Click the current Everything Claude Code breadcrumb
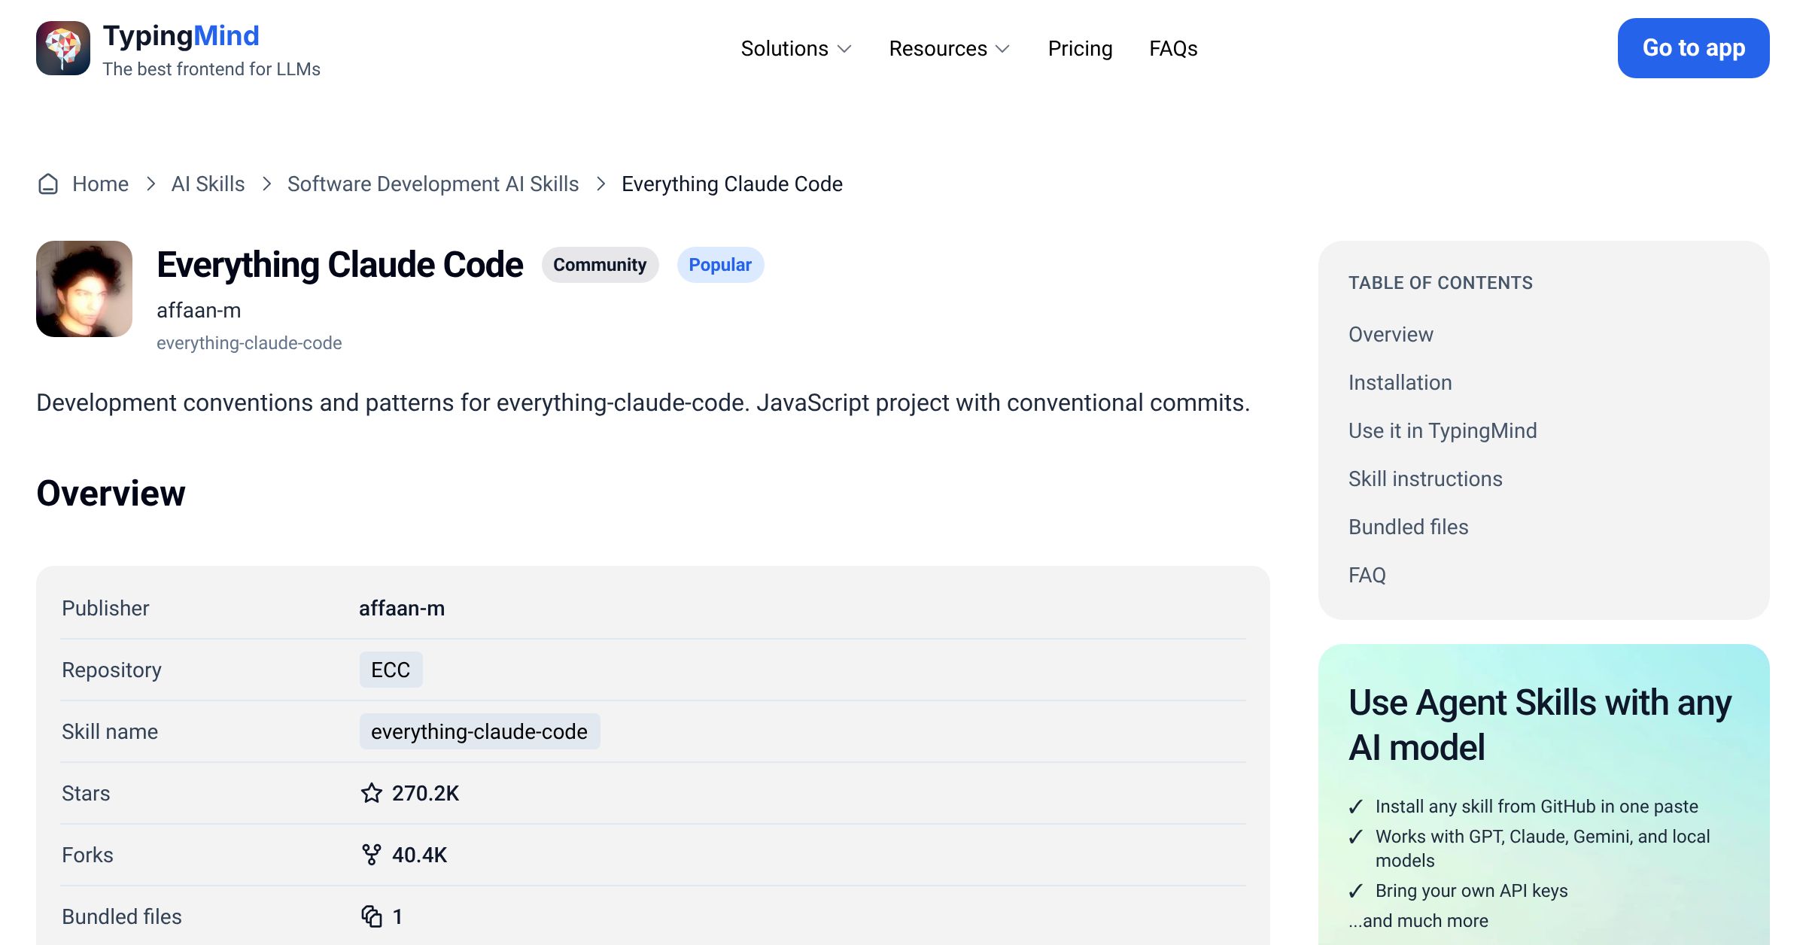The width and height of the screenshot is (1806, 945). 731,184
